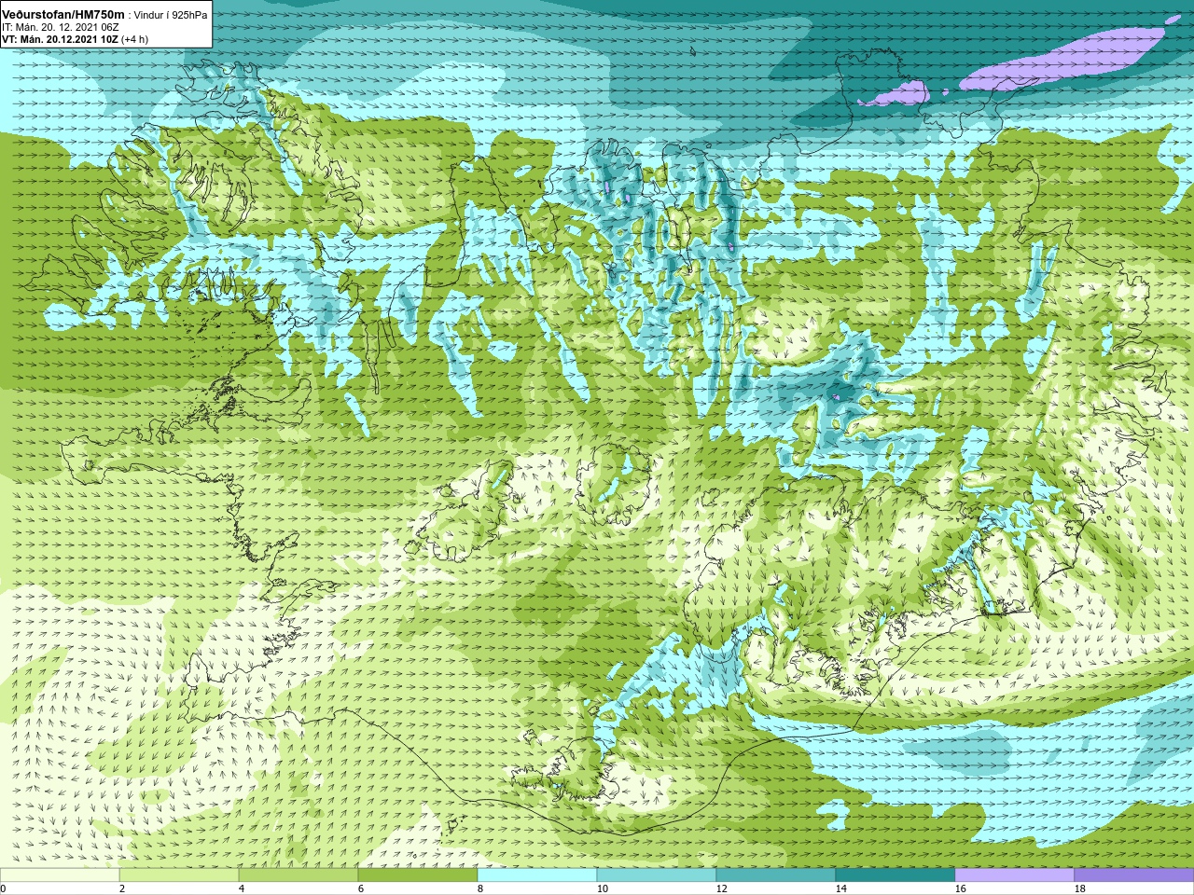The height and width of the screenshot is (895, 1194).
Task: Click the 4–6 legend color swatch
Action: (x=298, y=875)
